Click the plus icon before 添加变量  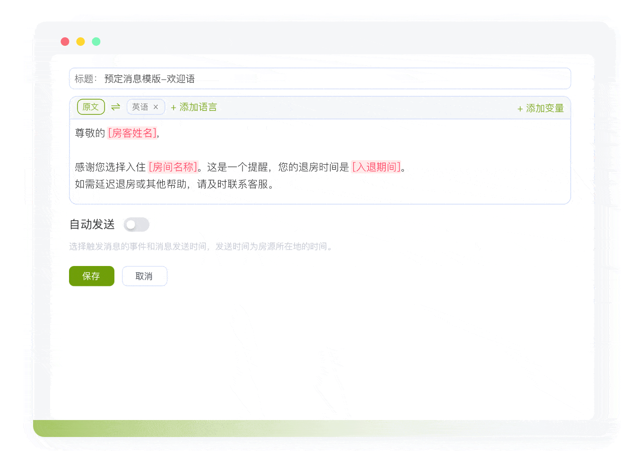520,109
